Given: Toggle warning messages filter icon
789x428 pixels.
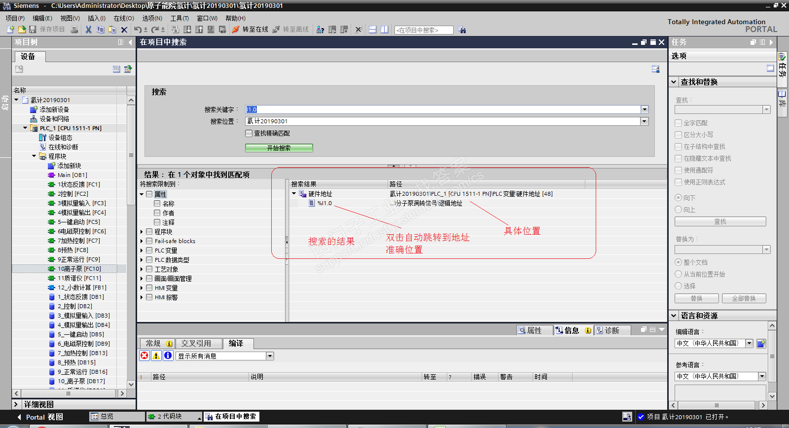Looking at the screenshot, I should [x=156, y=356].
